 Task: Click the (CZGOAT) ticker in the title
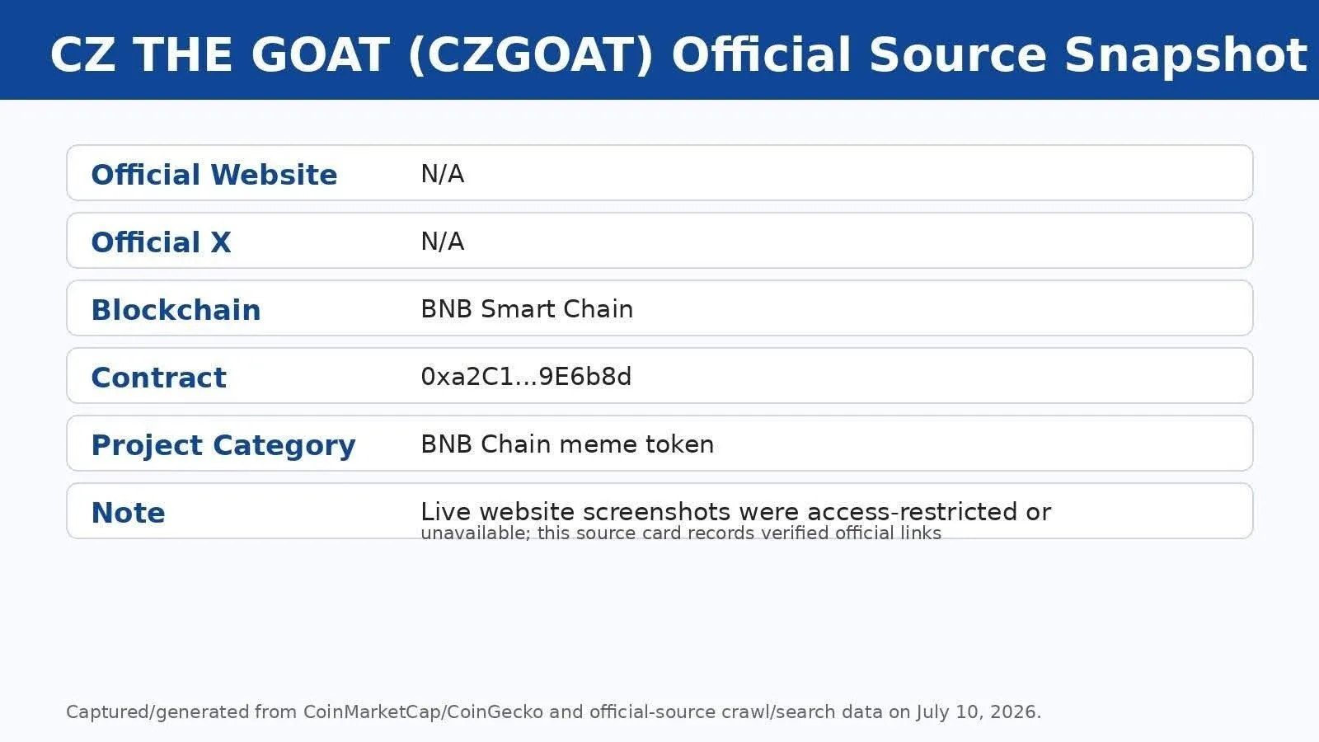coord(531,55)
